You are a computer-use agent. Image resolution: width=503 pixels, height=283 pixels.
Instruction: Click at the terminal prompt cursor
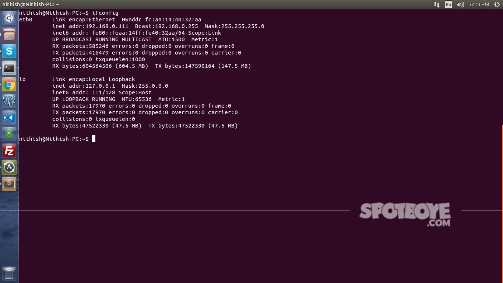click(94, 139)
